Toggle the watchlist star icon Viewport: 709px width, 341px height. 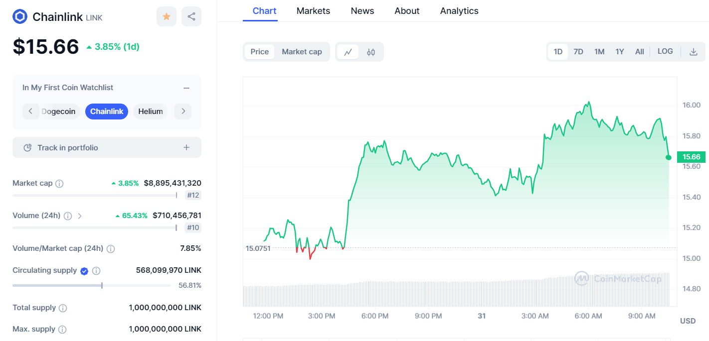click(x=167, y=16)
